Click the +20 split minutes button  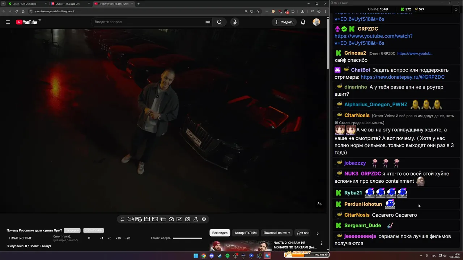point(128,238)
